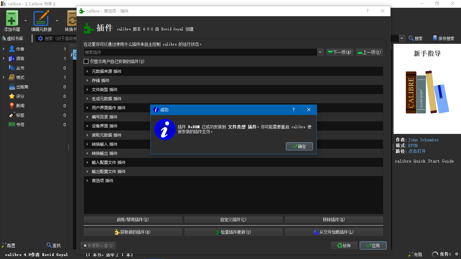The image size is (461, 259).
Task: Click the 任务 jobs spinner indicator
Action: coord(435,254)
